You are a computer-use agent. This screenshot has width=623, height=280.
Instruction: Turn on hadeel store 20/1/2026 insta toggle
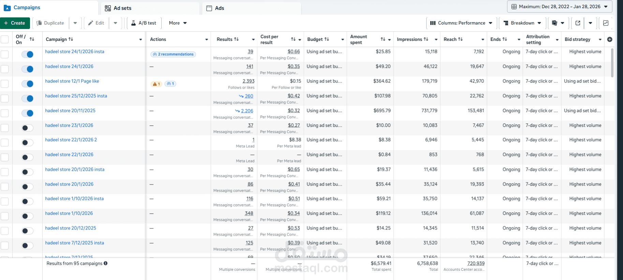[27, 172]
